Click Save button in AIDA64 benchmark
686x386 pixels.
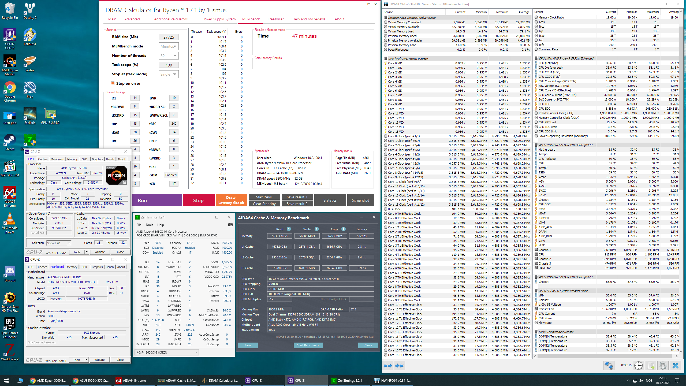(x=248, y=345)
